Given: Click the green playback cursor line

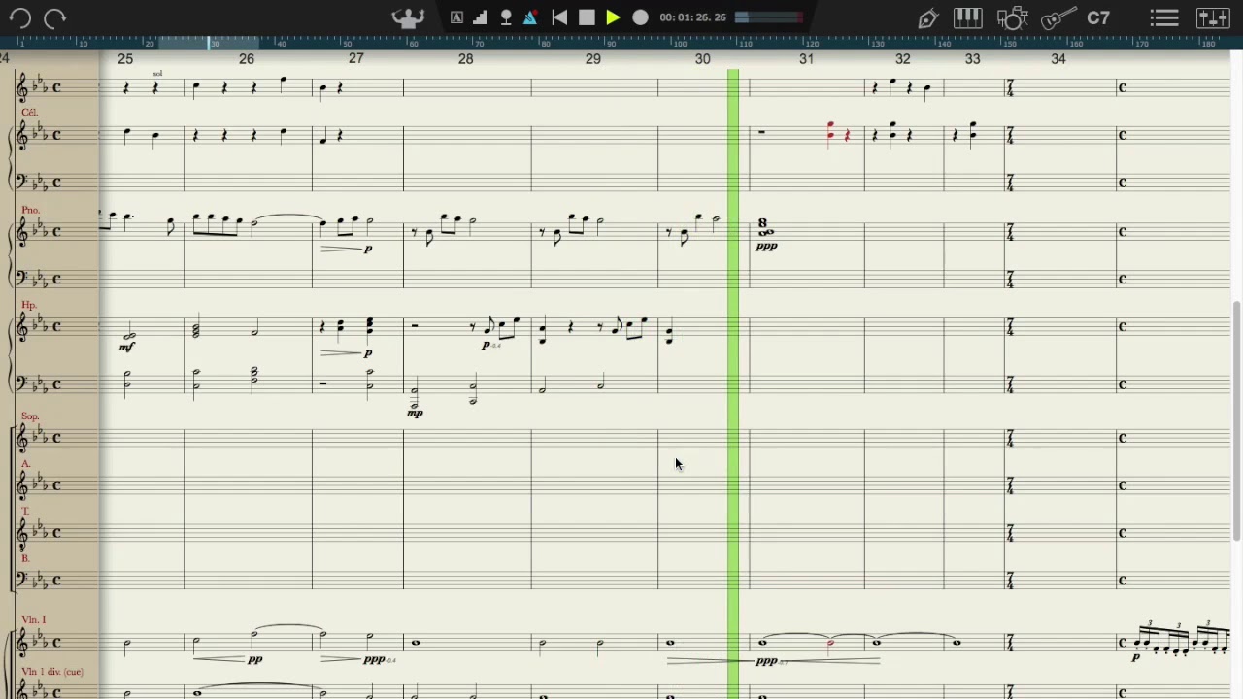Looking at the screenshot, I should click(733, 383).
